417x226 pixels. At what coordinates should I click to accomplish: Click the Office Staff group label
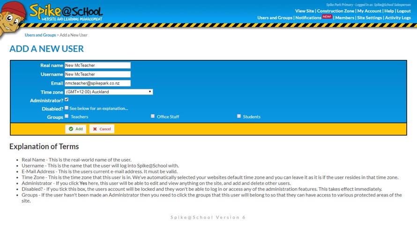pyautogui.click(x=168, y=117)
